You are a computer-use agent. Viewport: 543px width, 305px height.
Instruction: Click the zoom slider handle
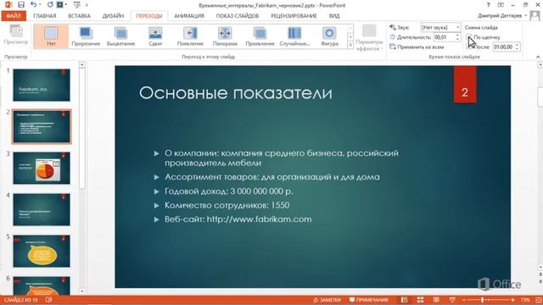click(482, 300)
